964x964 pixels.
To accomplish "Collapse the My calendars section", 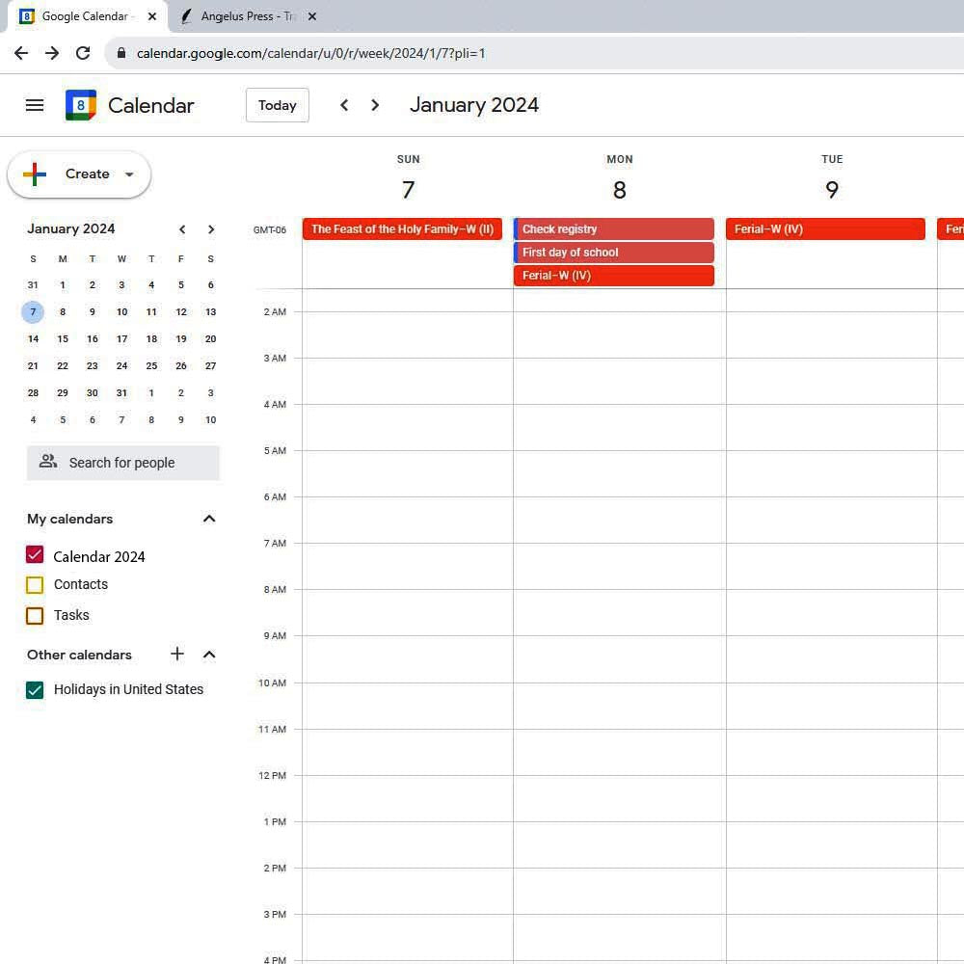I will coord(209,519).
